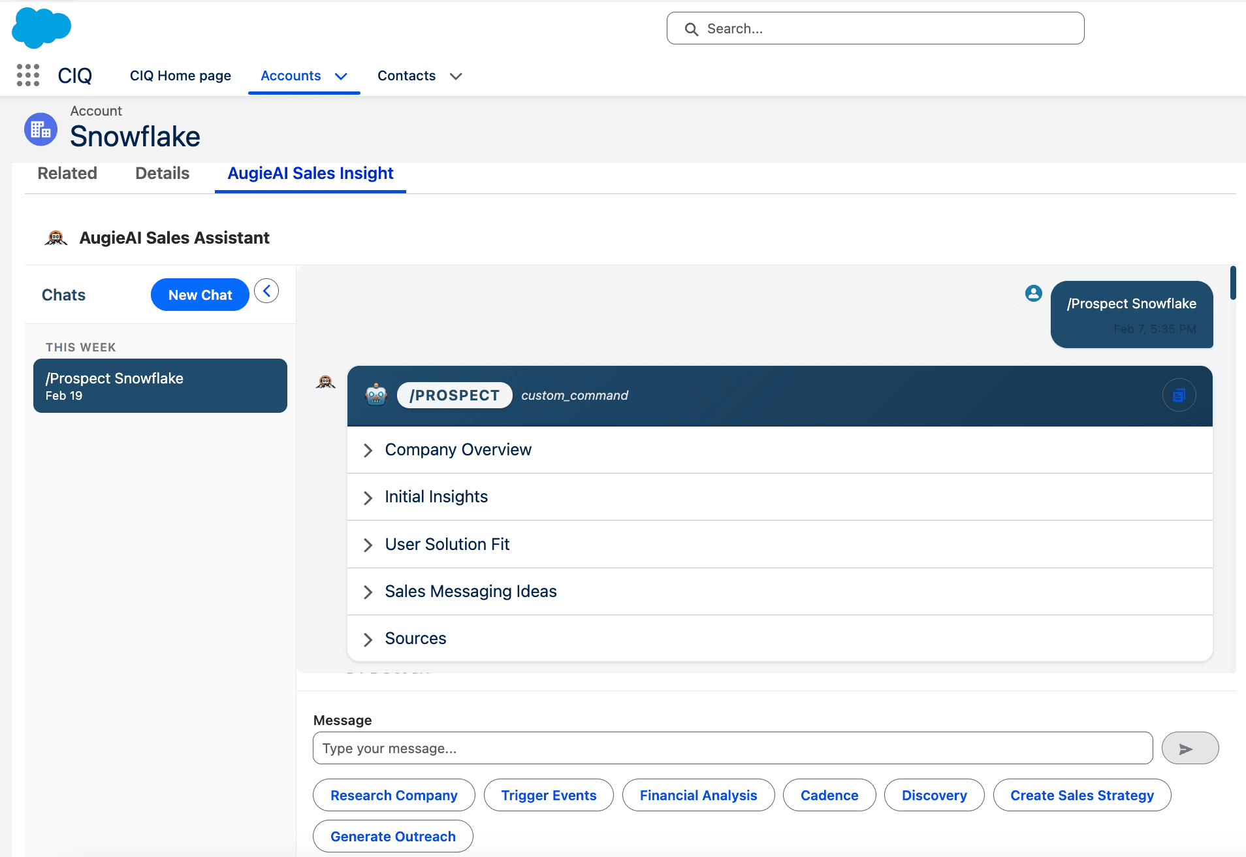The image size is (1246, 857).
Task: Click the Snowflake account title
Action: pos(135,137)
